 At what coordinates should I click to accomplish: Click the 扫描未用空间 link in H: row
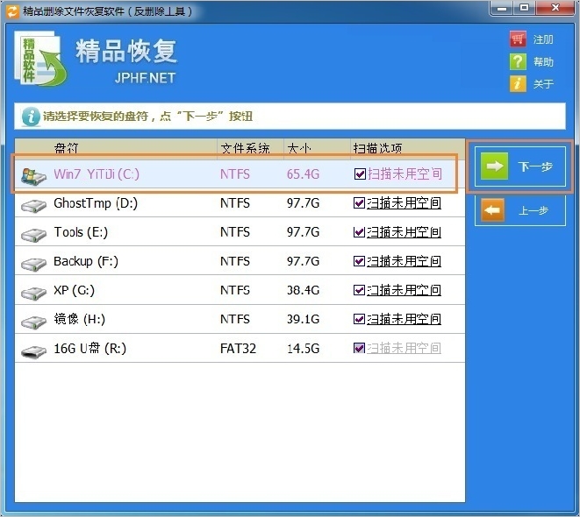coord(404,319)
